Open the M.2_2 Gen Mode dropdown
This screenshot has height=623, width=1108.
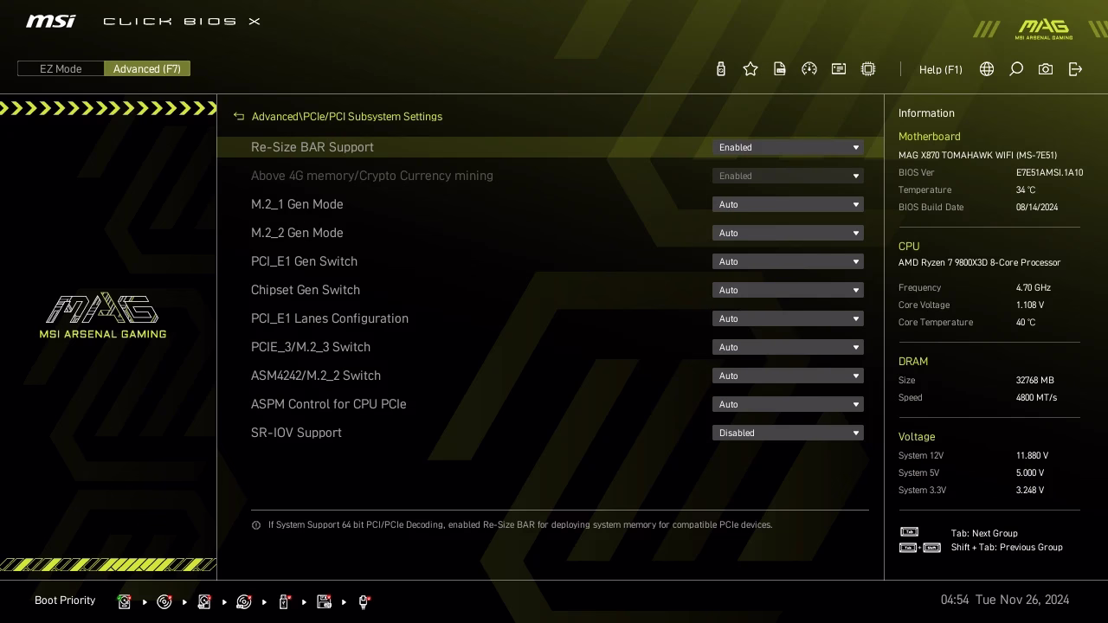click(788, 233)
